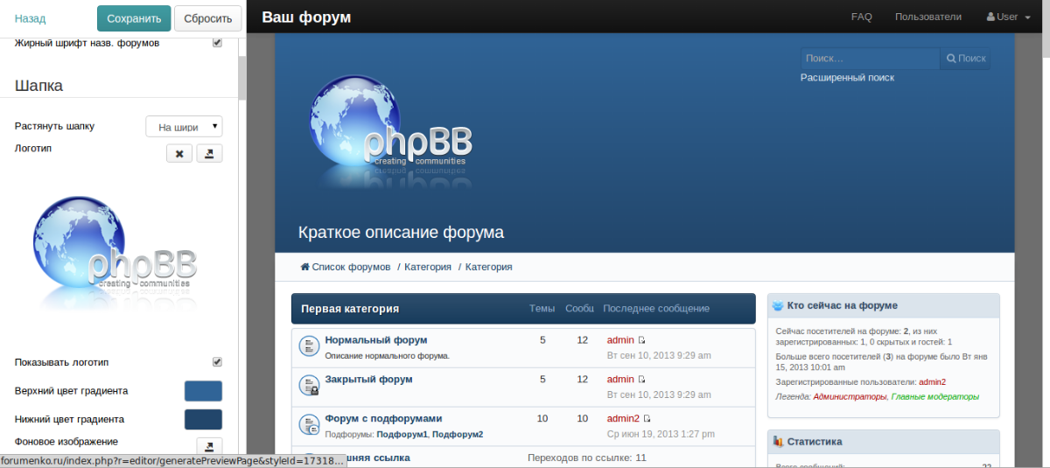This screenshot has height=468, width=1050.
Task: Click the Последнее сообщение column header
Action: [x=656, y=309]
